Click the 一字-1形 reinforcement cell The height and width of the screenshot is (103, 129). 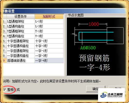(x=49, y=51)
